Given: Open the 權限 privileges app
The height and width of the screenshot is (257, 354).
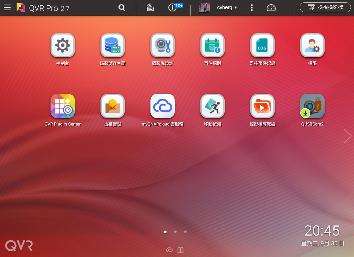Looking at the screenshot, I should [312, 45].
